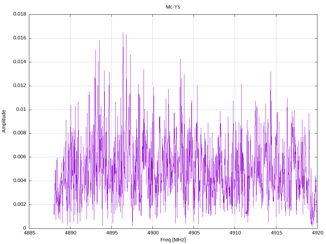Click y-axis tick label 0.012
326x244 pixels.
(x=20, y=85)
